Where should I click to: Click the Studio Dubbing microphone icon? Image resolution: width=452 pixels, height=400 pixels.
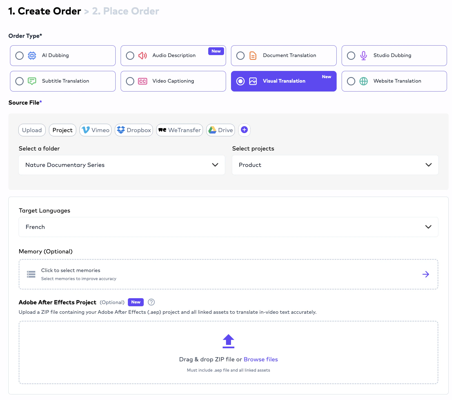[x=364, y=56]
